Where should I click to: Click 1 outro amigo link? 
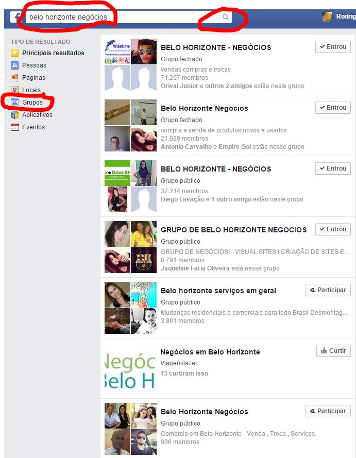[231, 199]
